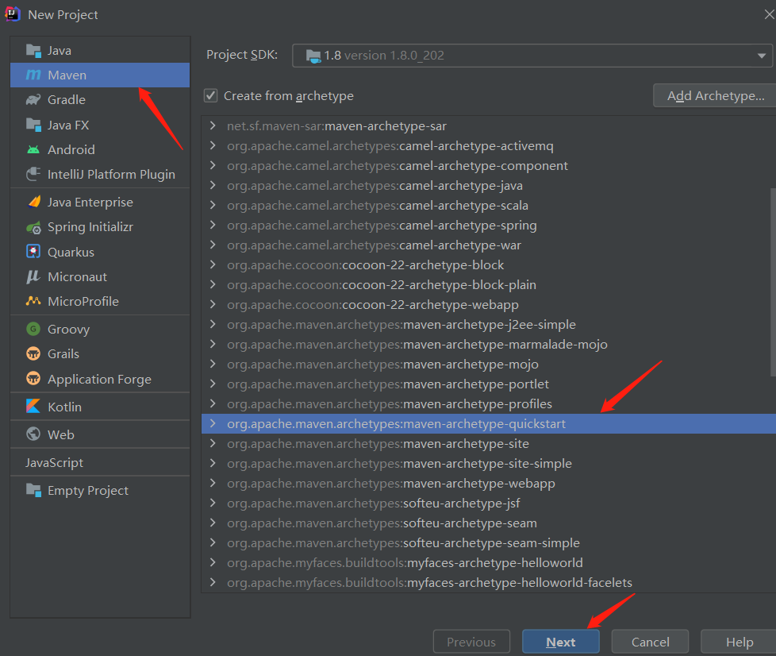Toggle the Create from archetype checkbox

pos(211,95)
